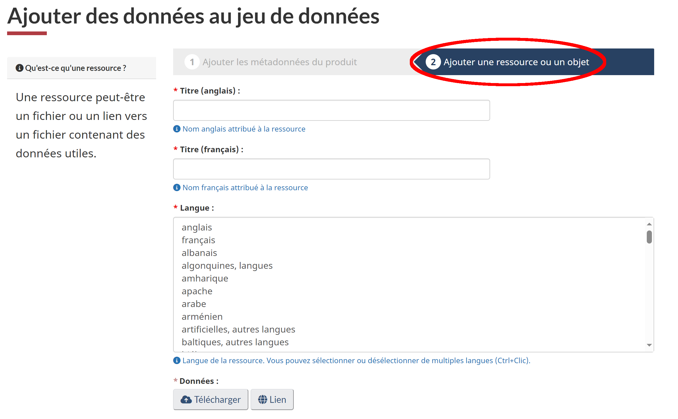Screen dimensions: 678x419
Task: Click the globe icon in Lien button
Action: point(263,400)
